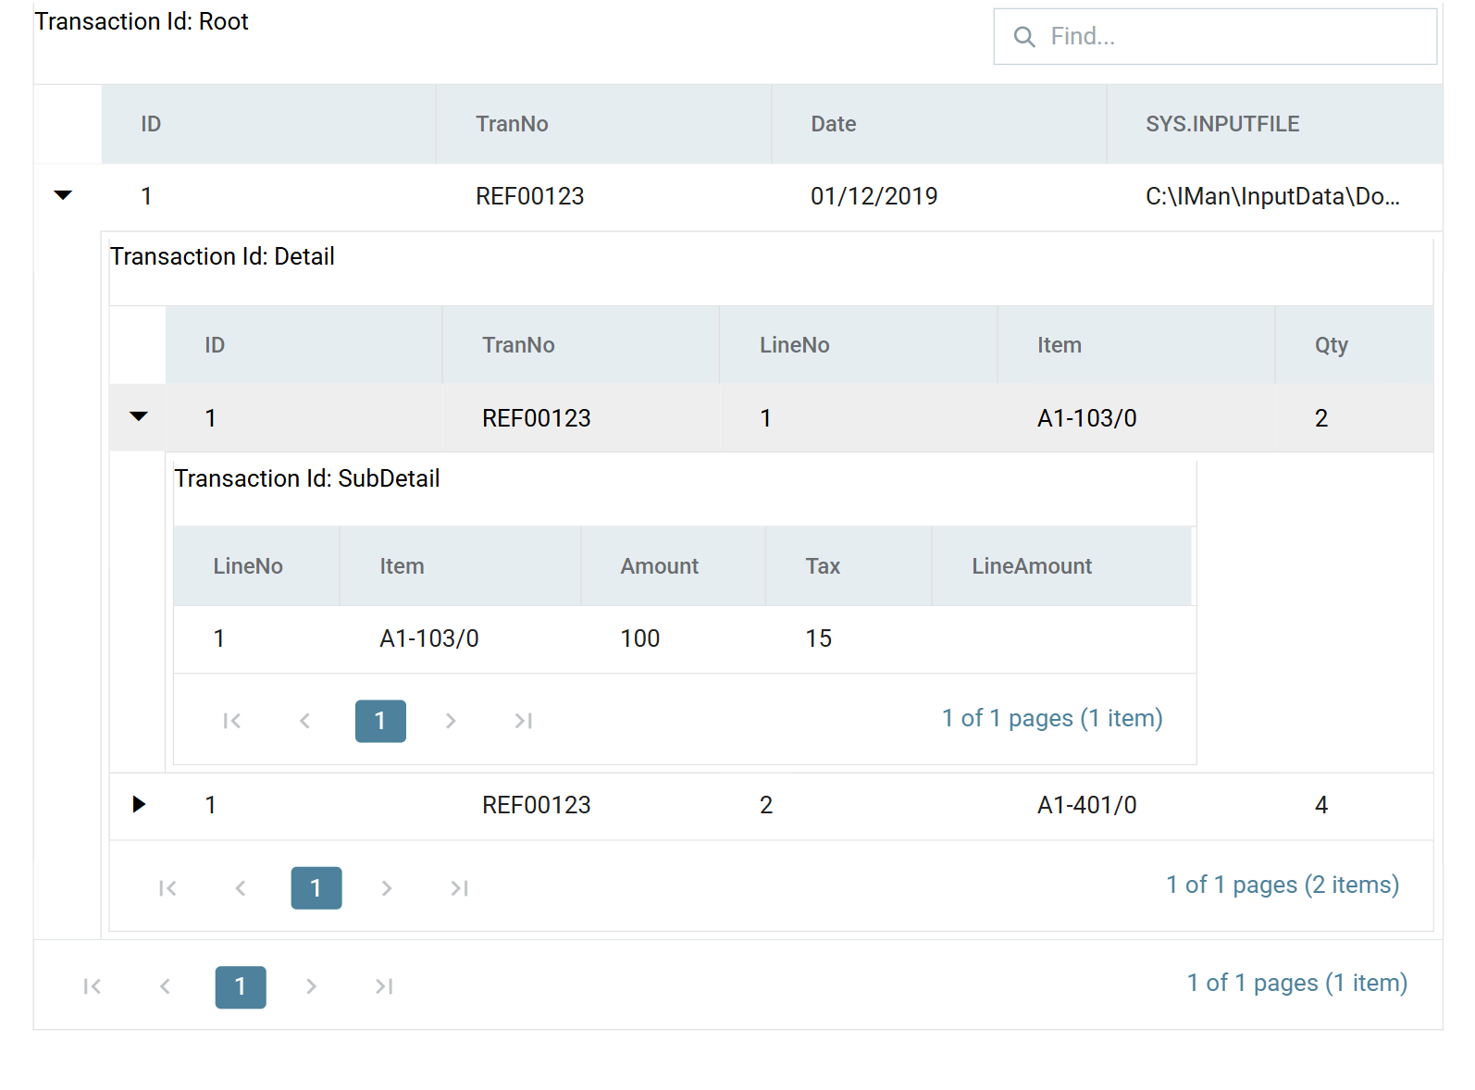Sort SubDetail grid by Item column

pyautogui.click(x=461, y=566)
